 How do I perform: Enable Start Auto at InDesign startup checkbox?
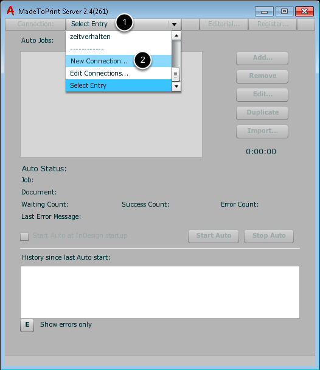(24, 237)
